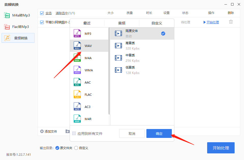Viewport: 244px width, 160px height.
Task: Select the 中音质 256 Kpbs preset
Action: tap(142, 58)
